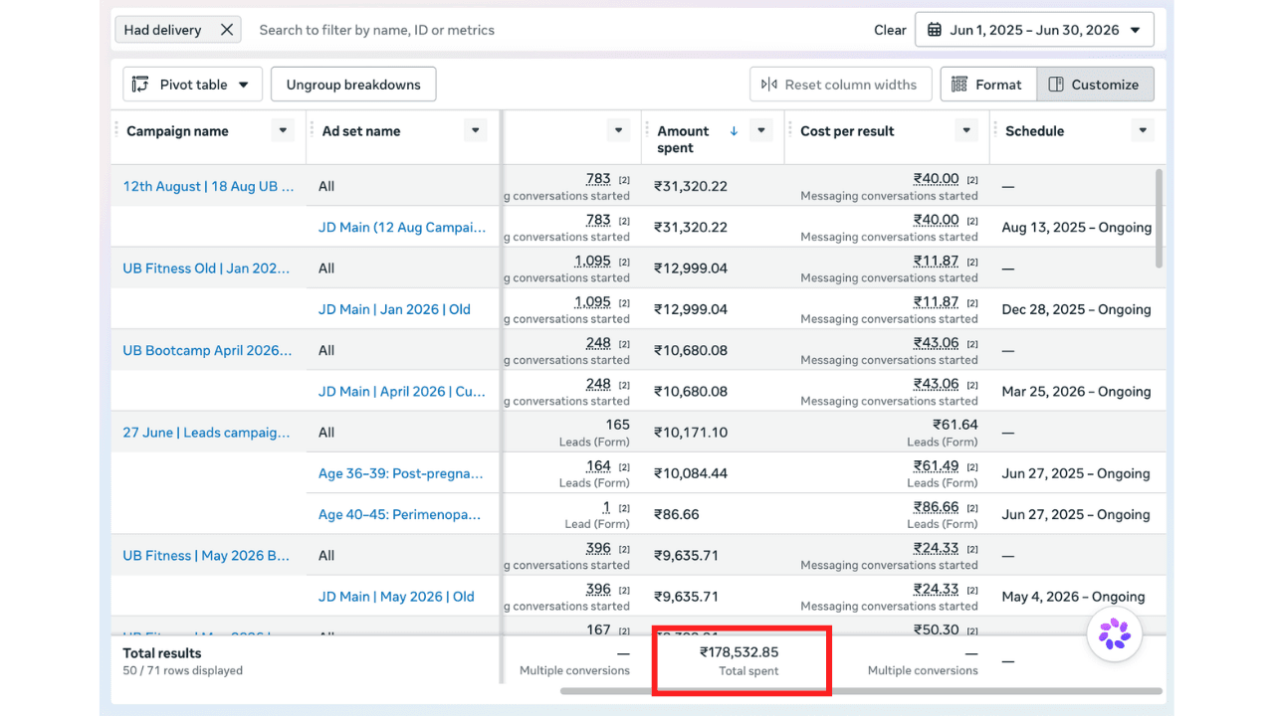Open Cost per result column menu
This screenshot has width=1274, height=716.
[966, 130]
